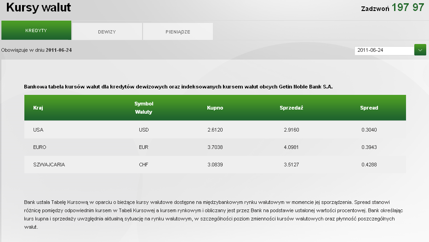This screenshot has height=242, width=429.
Task: Click the 2011-06-24 date input field
Action: click(384, 50)
